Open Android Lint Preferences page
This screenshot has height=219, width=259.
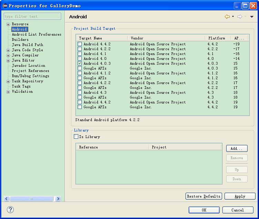click(37, 34)
